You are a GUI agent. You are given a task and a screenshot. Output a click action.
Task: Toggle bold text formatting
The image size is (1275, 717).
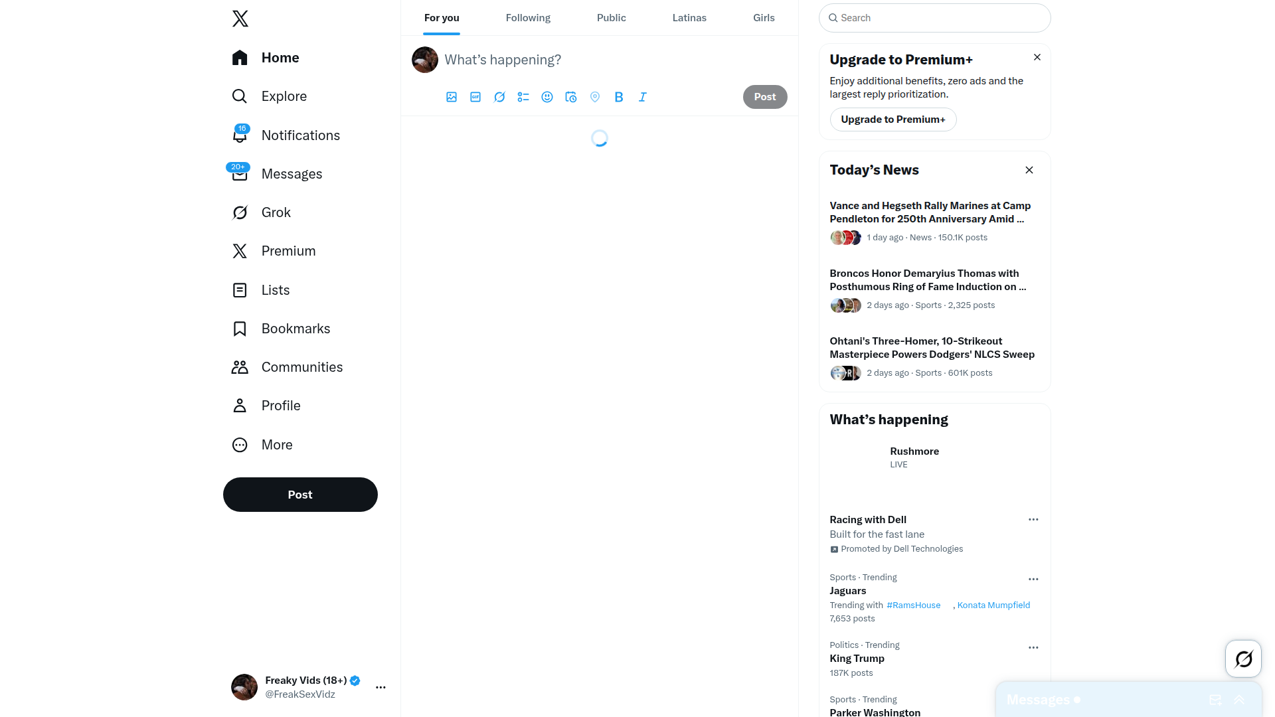(x=619, y=97)
